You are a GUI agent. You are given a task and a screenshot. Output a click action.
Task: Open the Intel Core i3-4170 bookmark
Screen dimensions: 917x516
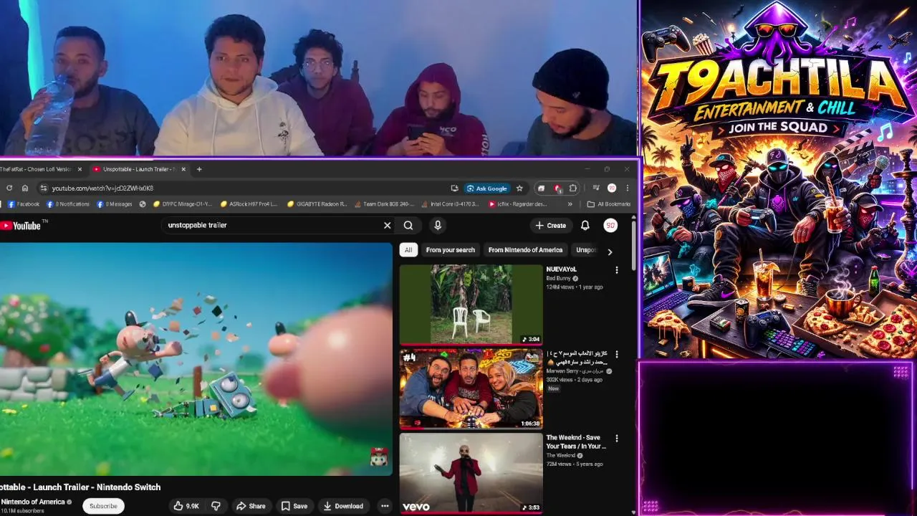click(x=451, y=204)
